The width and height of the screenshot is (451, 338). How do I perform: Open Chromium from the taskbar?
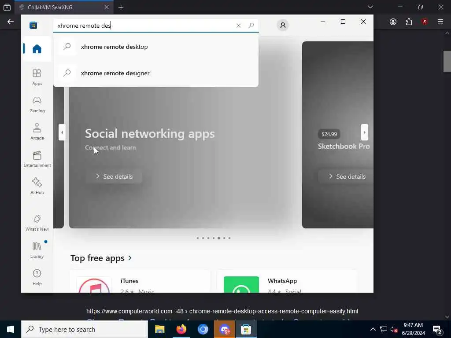(x=203, y=329)
